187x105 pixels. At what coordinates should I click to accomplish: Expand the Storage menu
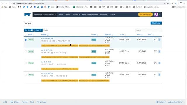(x=76, y=15)
